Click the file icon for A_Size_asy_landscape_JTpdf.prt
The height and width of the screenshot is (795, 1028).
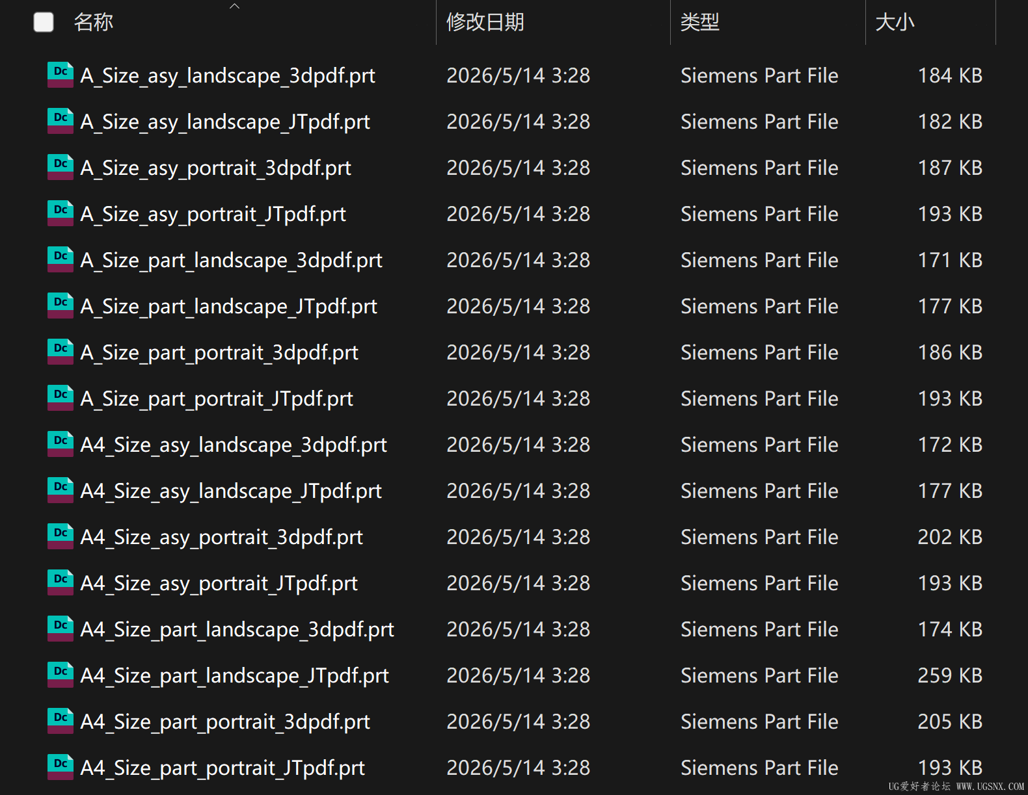pos(61,121)
